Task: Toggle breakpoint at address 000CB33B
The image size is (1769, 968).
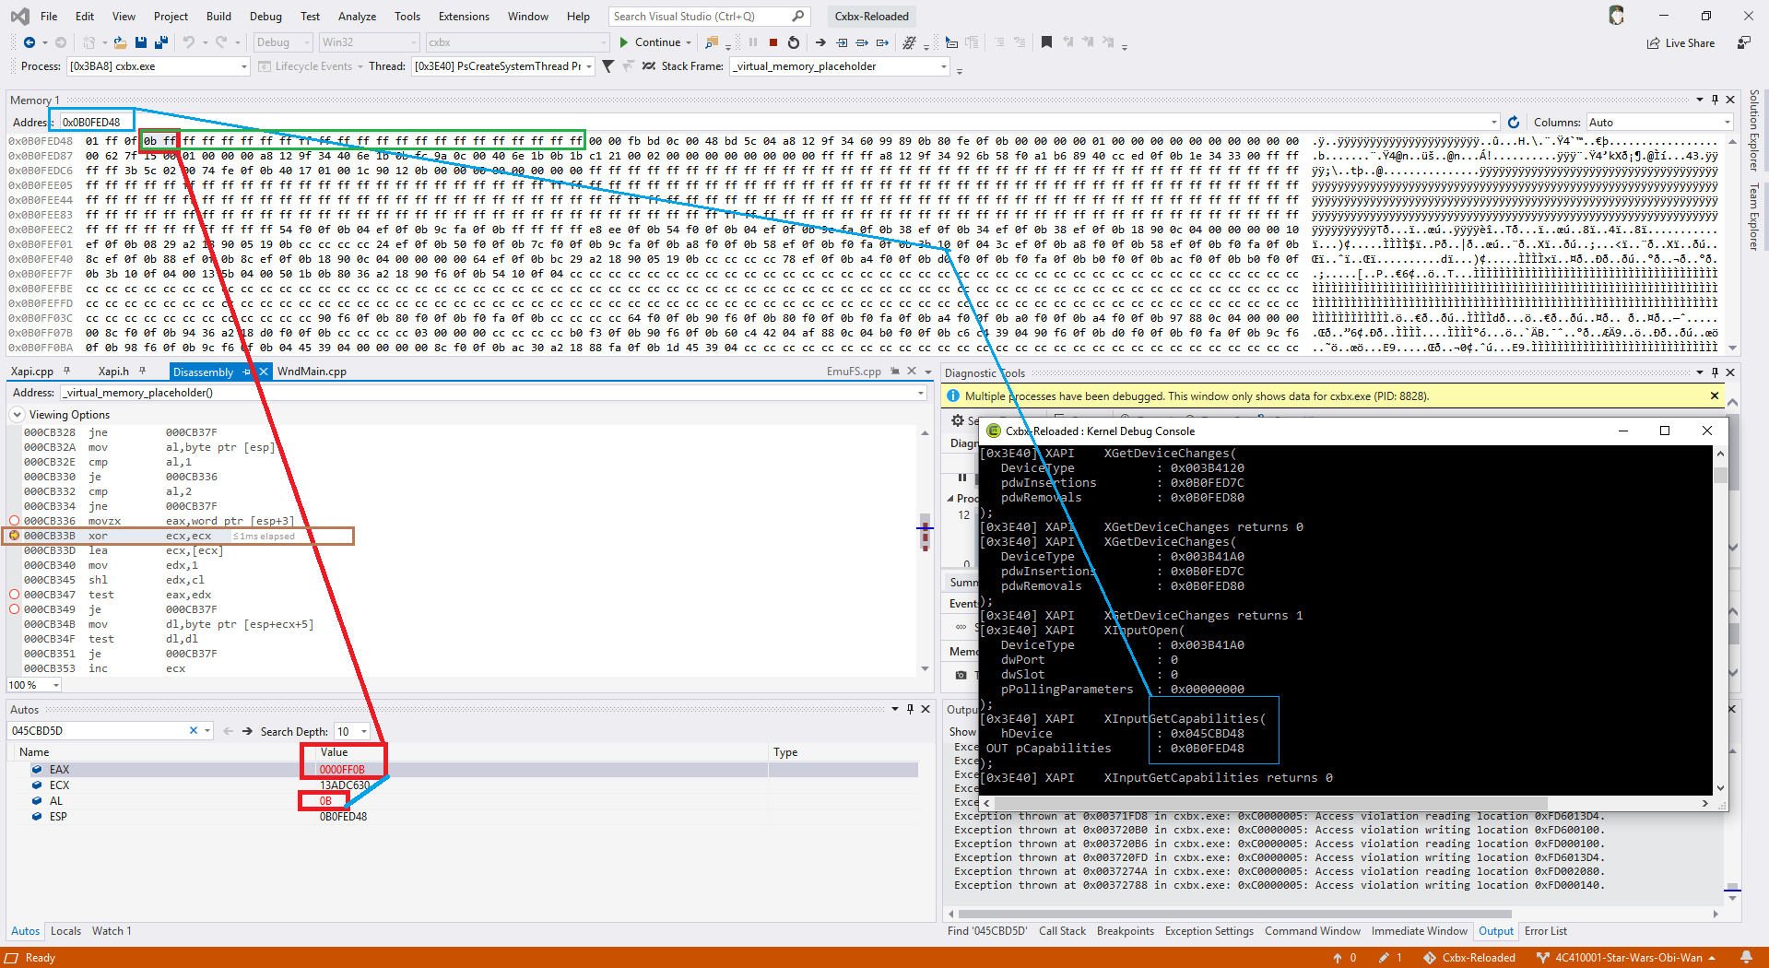Action: tap(14, 536)
